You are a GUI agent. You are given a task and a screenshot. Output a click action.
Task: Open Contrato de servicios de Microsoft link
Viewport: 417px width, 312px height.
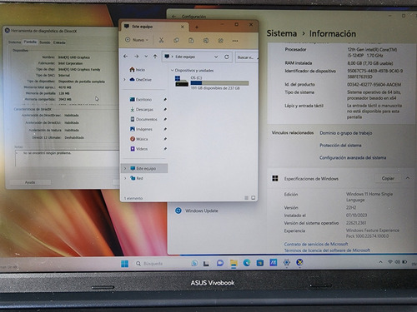(316, 244)
